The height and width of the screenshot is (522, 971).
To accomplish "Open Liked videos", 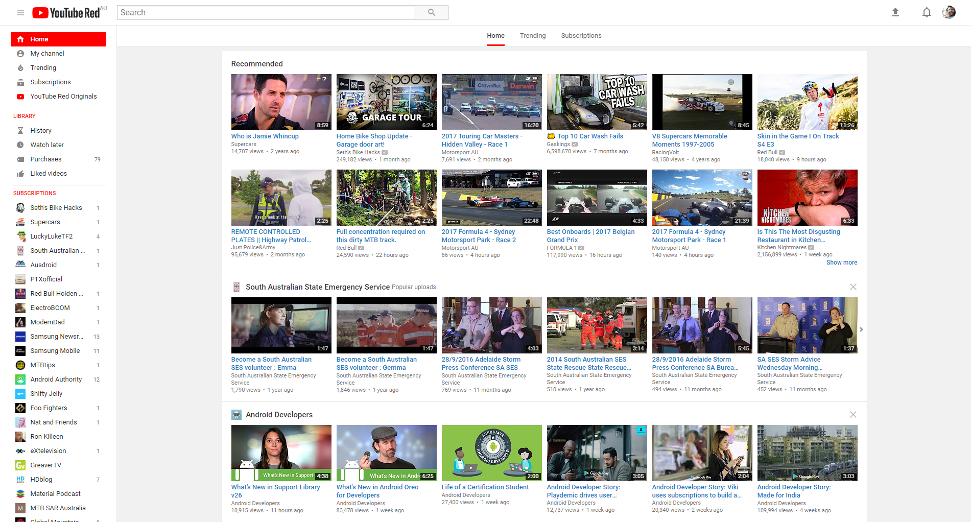I will [x=58, y=174].
